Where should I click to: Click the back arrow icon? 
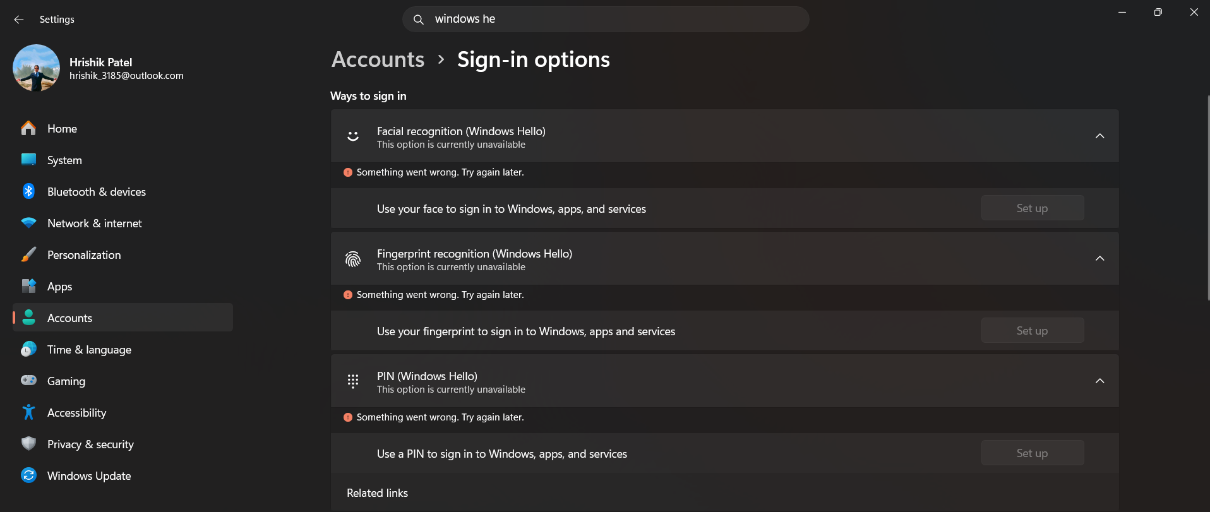(x=19, y=20)
